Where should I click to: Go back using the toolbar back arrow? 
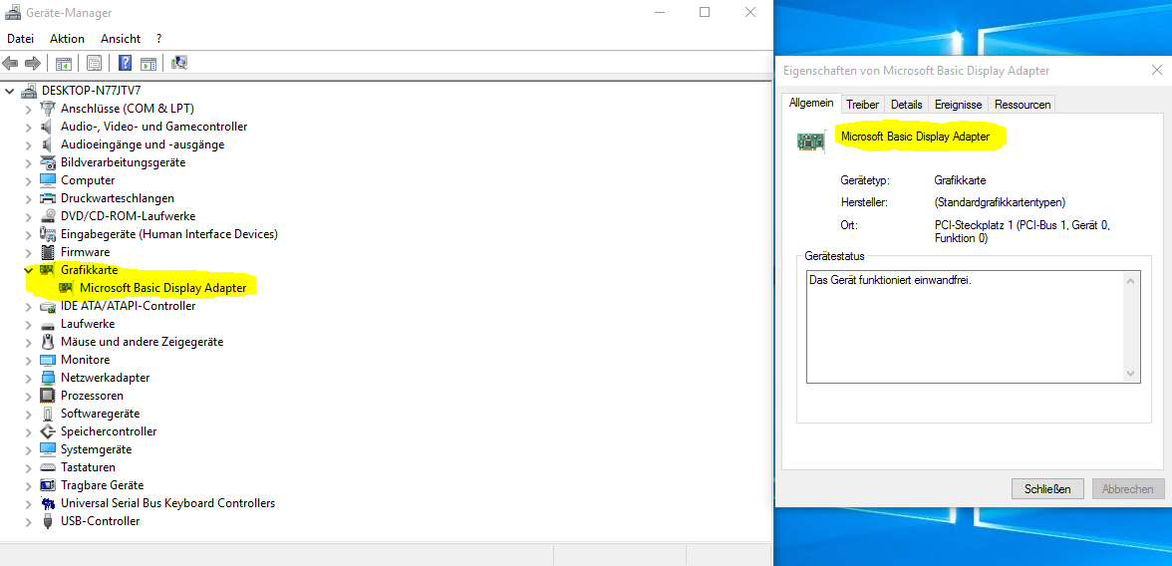(x=10, y=63)
